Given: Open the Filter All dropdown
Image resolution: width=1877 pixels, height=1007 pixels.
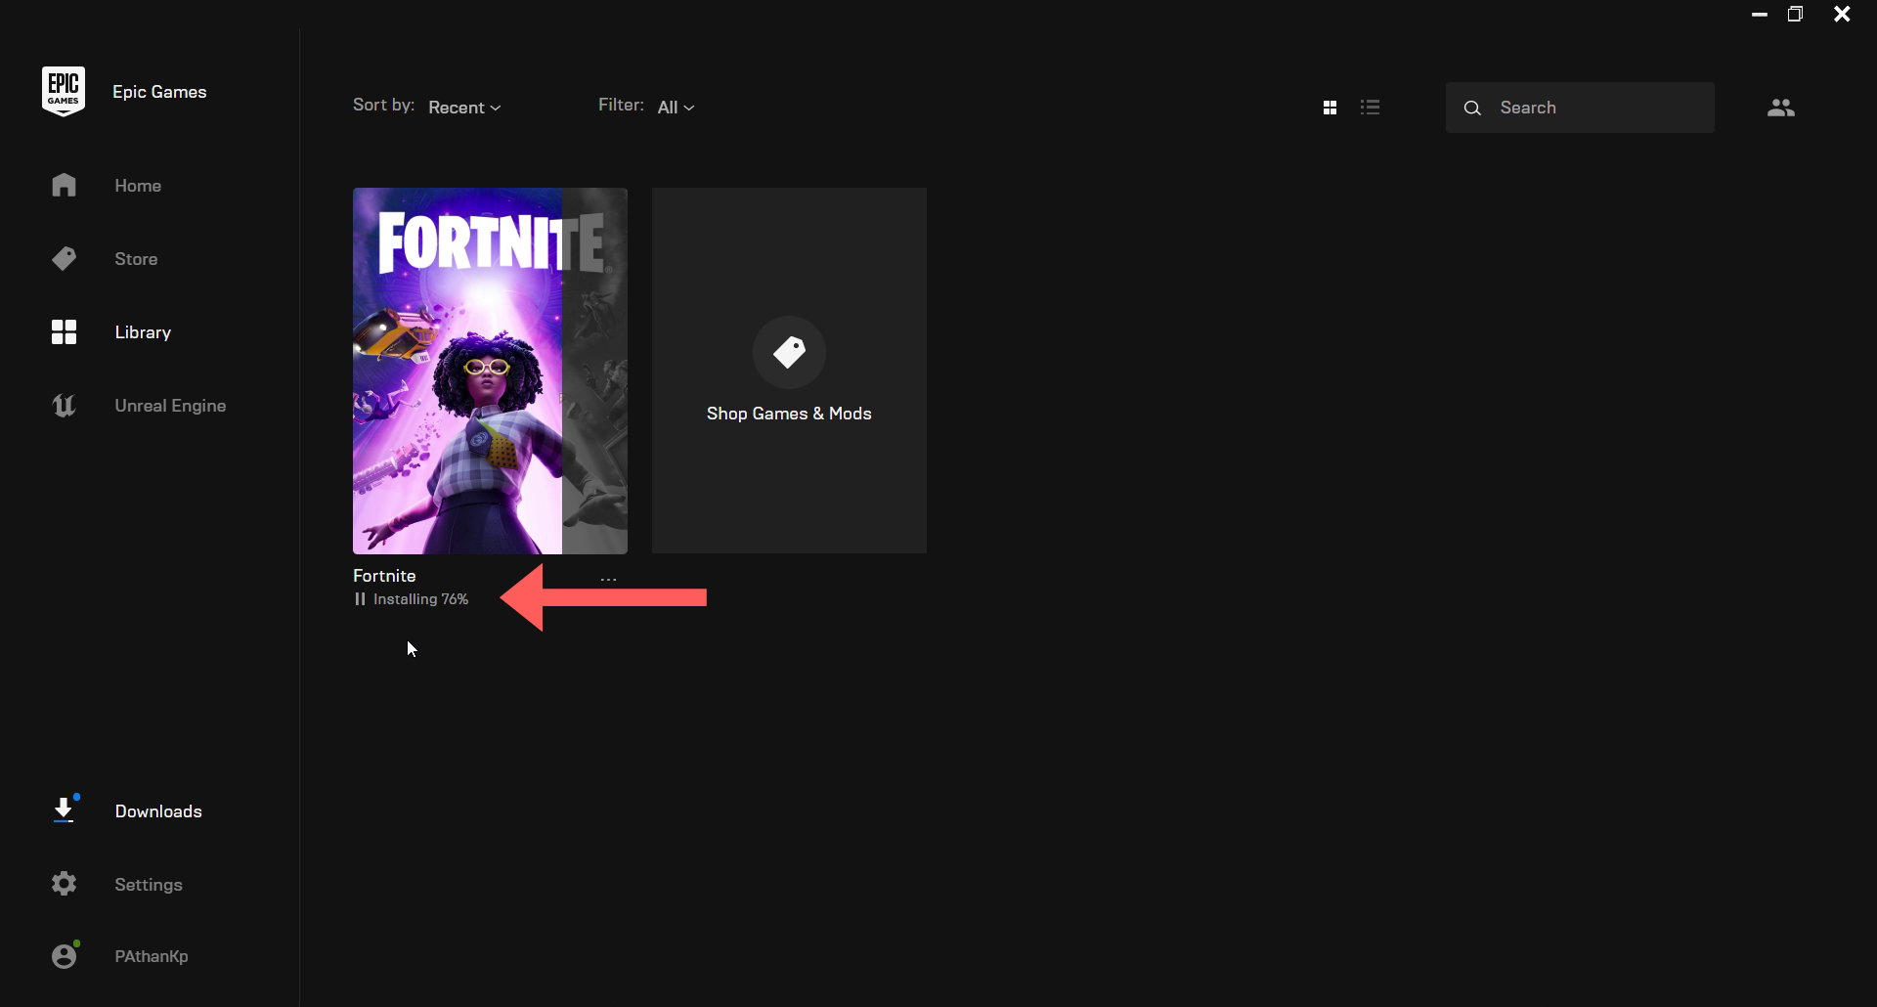Looking at the screenshot, I should pyautogui.click(x=676, y=108).
